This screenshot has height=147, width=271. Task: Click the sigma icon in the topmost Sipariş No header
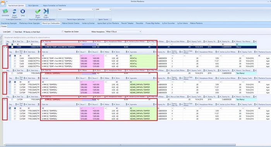[x=233, y=42]
